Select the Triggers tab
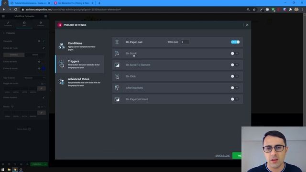Viewport: 306px width, 172px height. coord(80,64)
